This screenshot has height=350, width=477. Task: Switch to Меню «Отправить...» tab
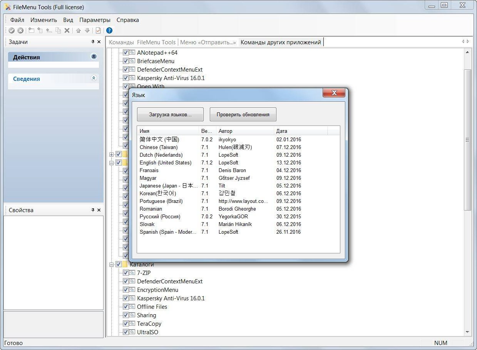pyautogui.click(x=208, y=42)
